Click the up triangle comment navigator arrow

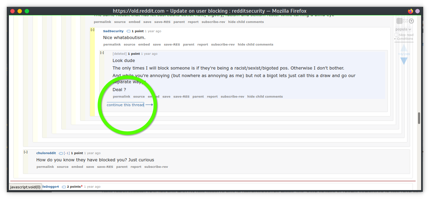404,48
